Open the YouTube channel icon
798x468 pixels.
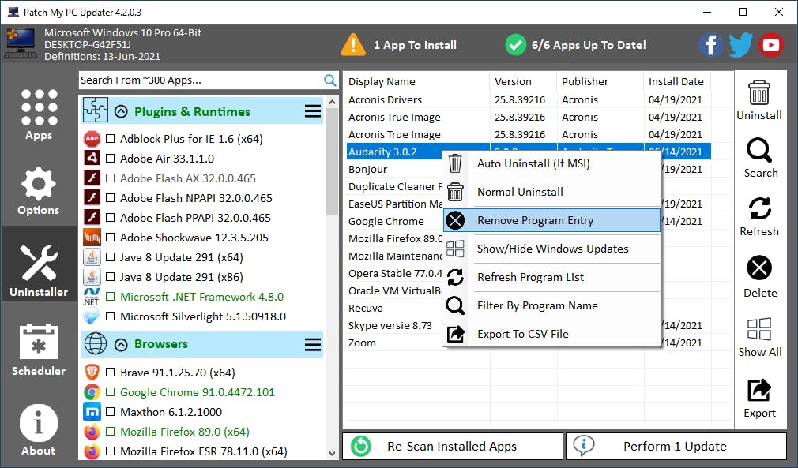[x=770, y=45]
